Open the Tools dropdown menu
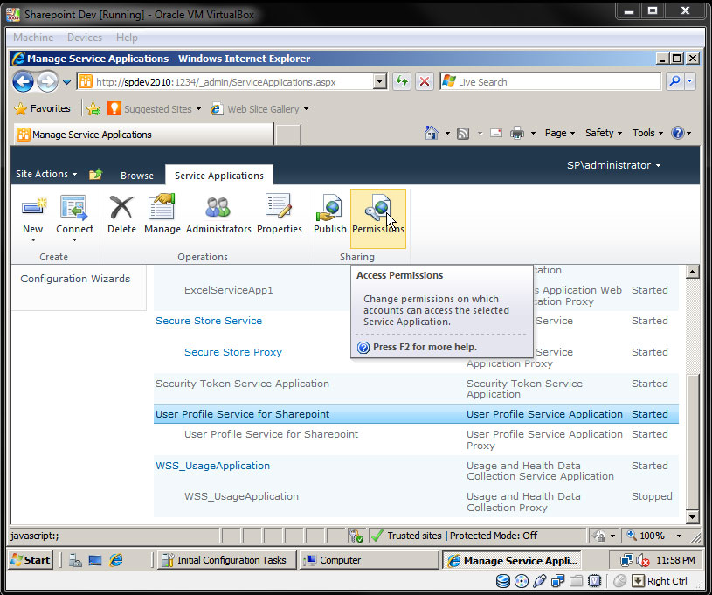712x595 pixels. click(x=647, y=133)
